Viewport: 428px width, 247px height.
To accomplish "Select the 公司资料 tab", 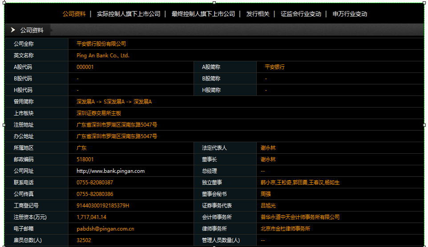I will (74, 14).
